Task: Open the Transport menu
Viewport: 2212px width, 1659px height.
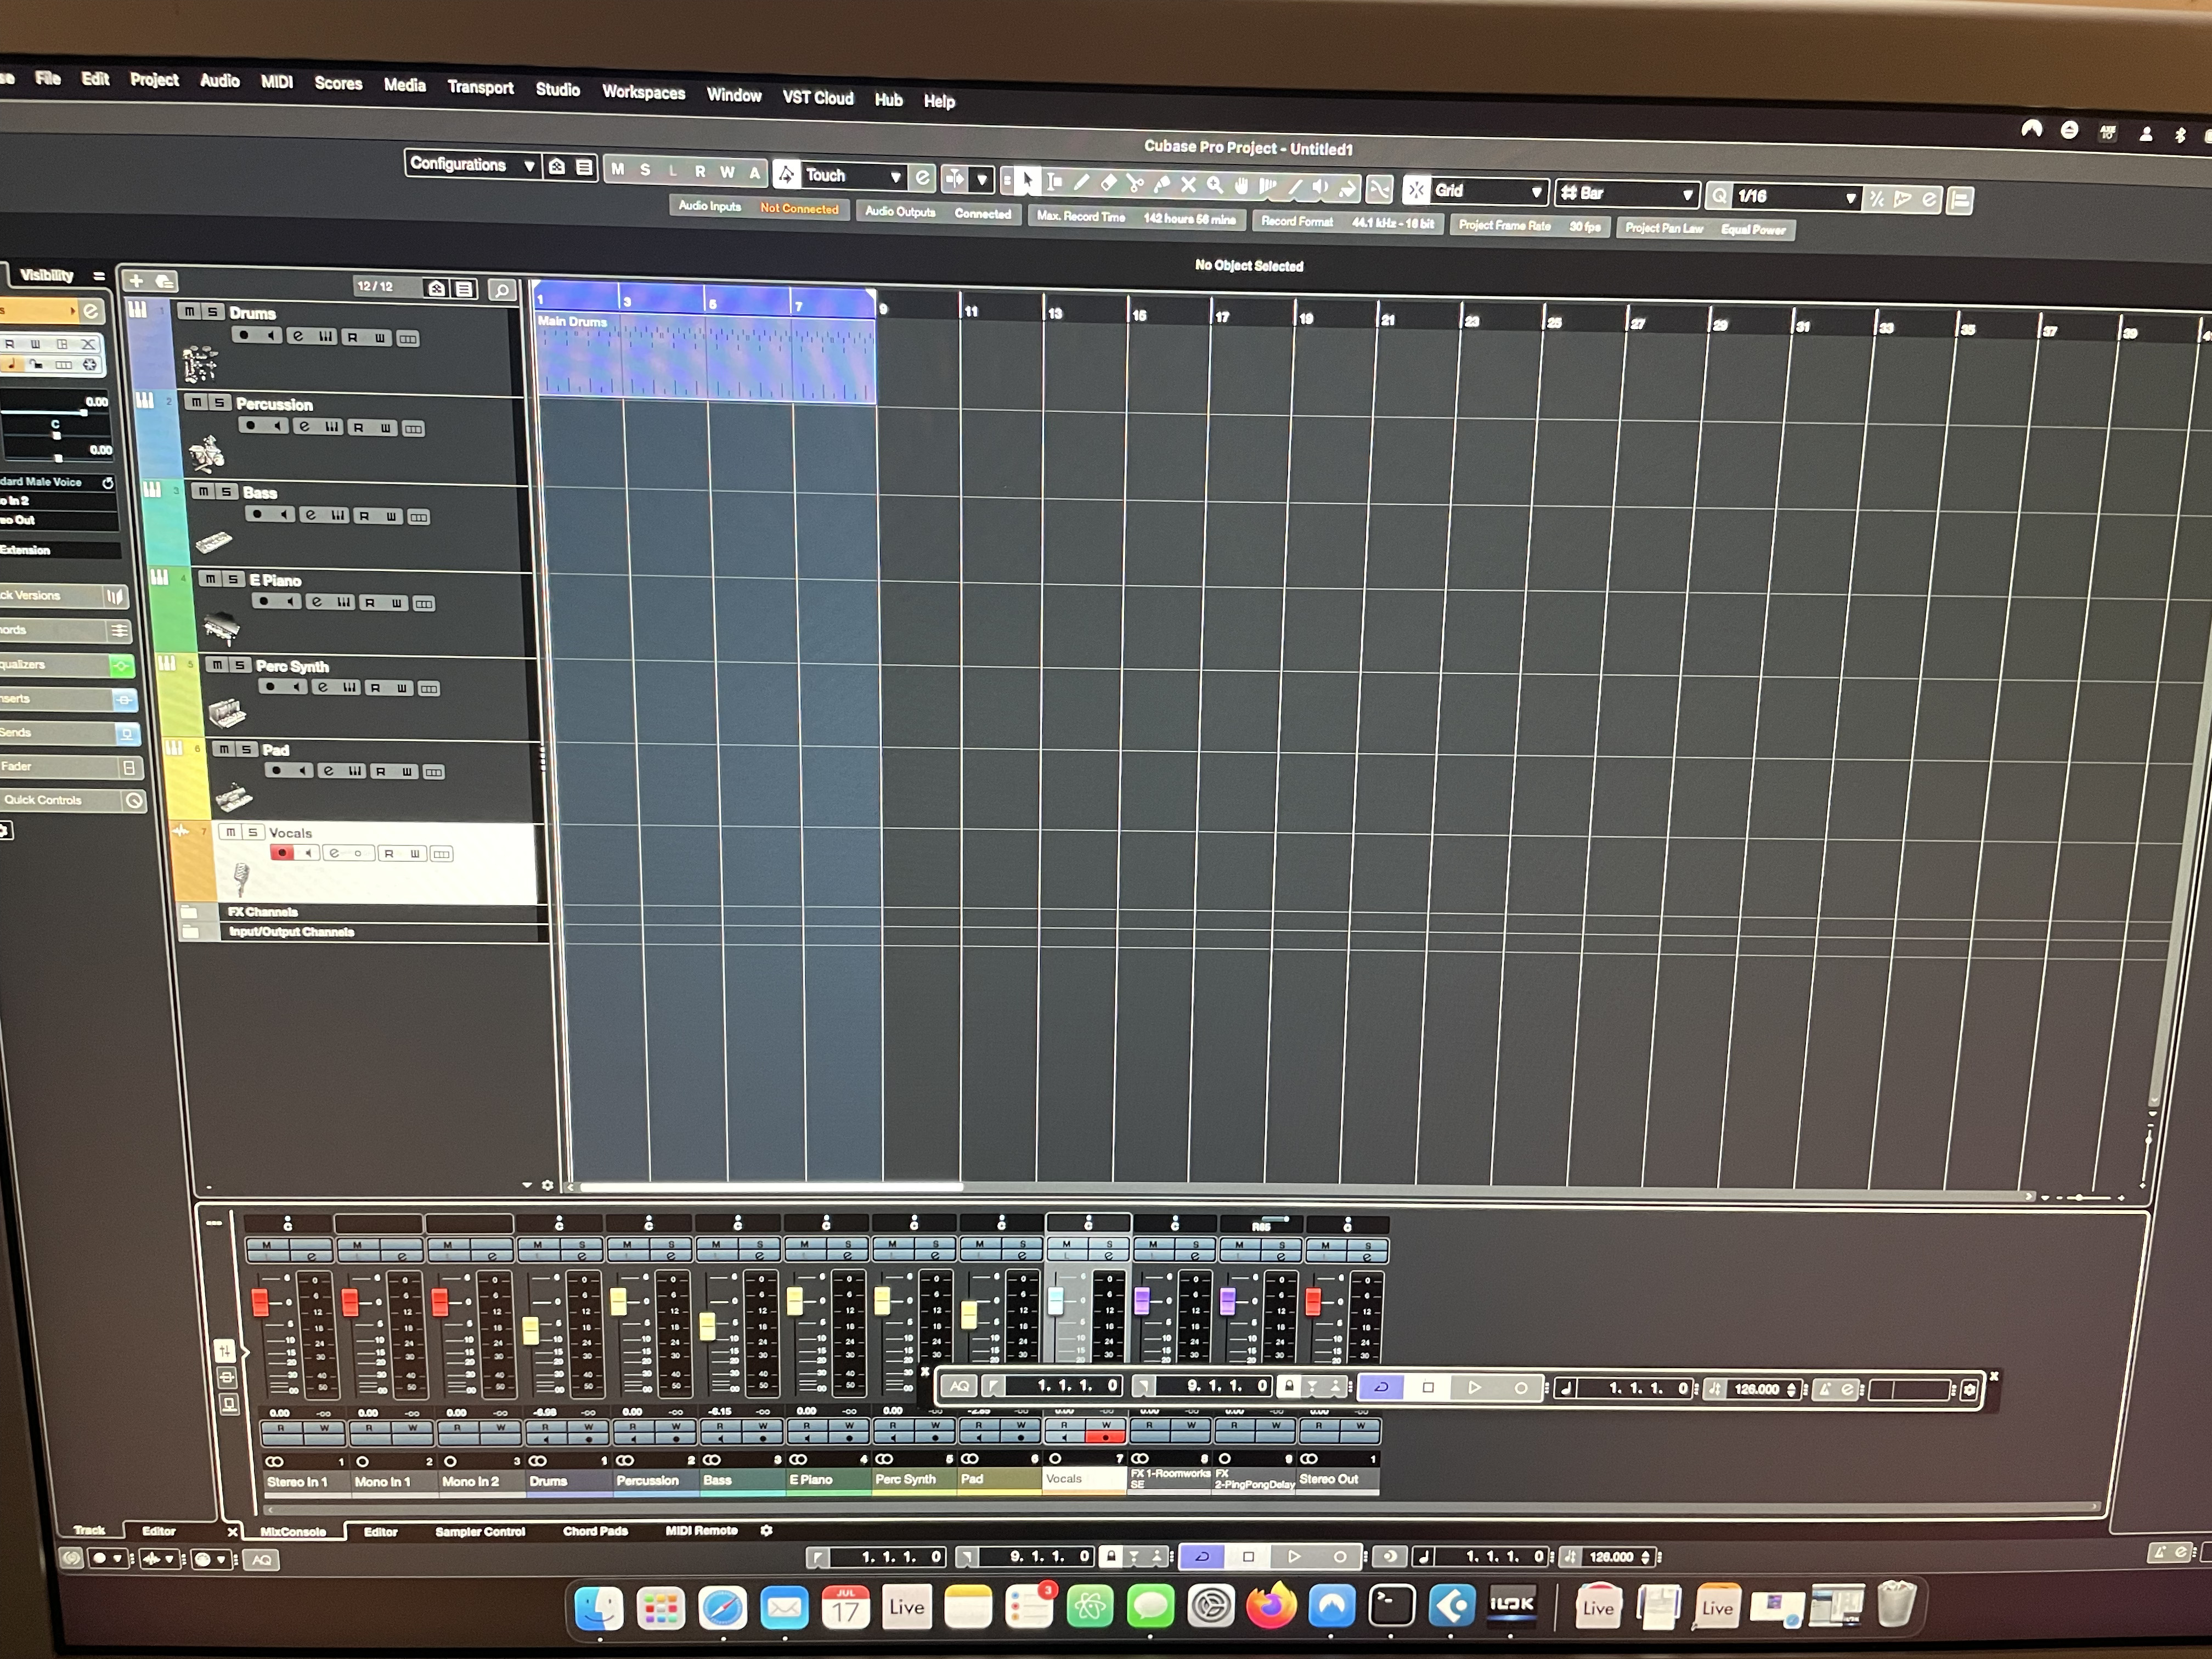Action: click(480, 87)
